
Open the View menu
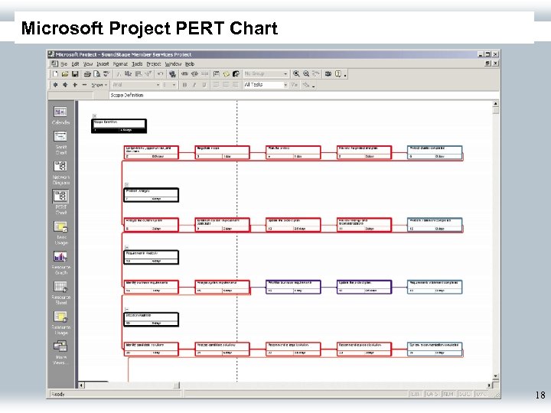(88, 64)
